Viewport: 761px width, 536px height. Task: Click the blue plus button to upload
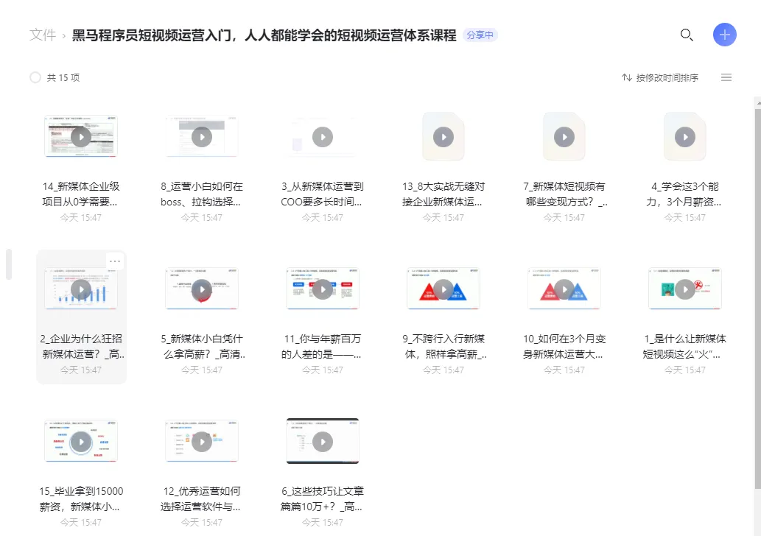[x=724, y=35]
